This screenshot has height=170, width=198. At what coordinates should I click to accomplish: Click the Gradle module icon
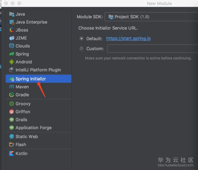[x=12, y=95]
